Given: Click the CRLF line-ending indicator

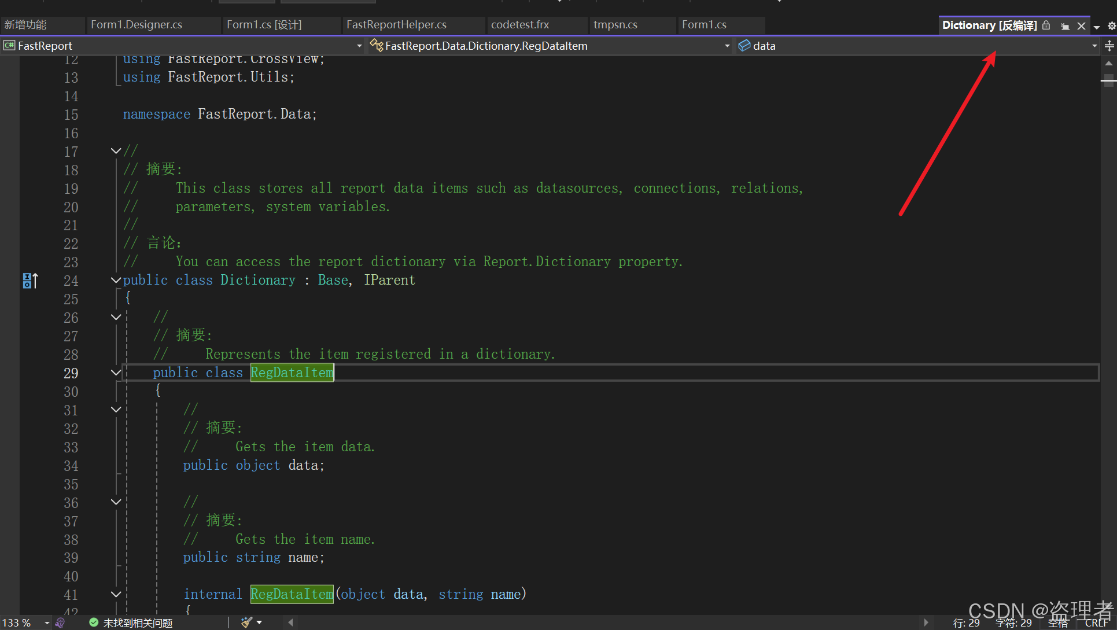Looking at the screenshot, I should point(1097,623).
